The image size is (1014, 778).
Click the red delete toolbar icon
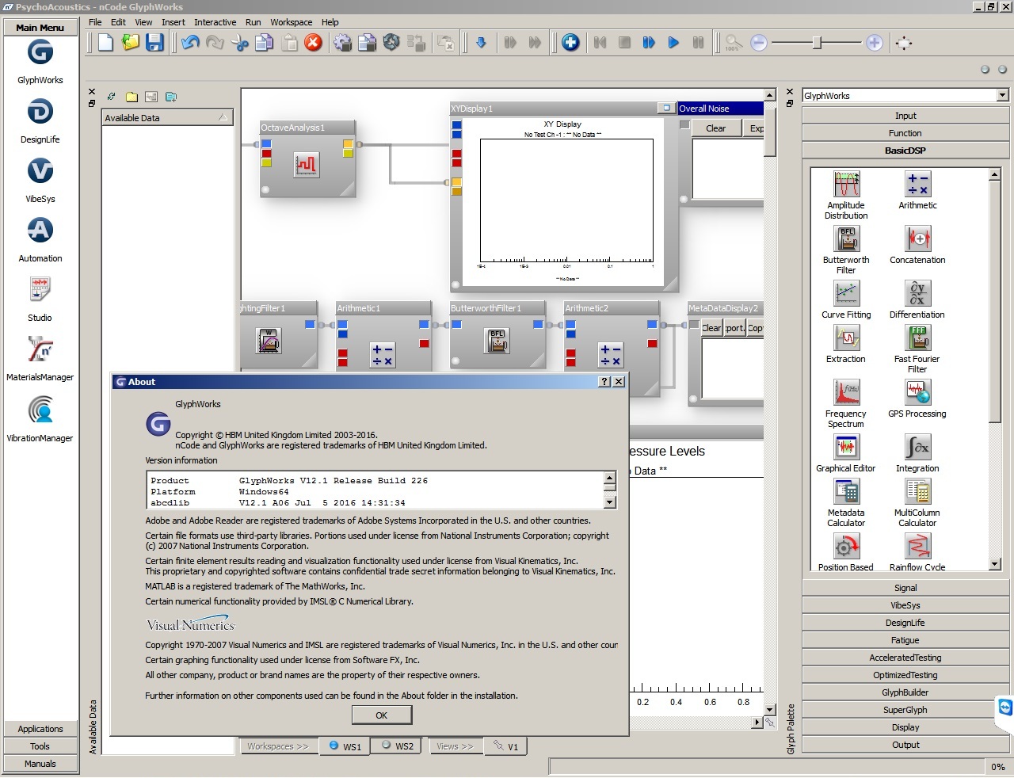314,43
